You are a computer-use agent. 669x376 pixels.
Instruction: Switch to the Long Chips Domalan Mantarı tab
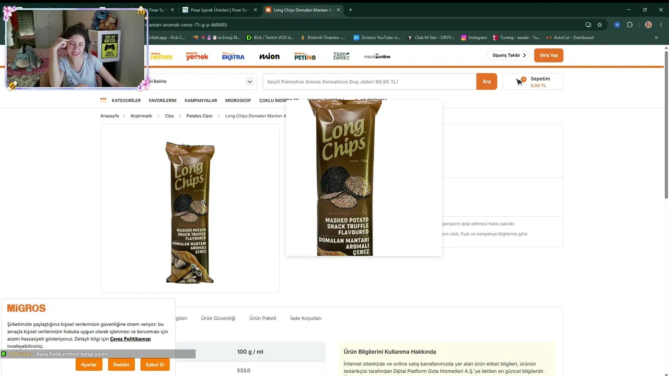coord(303,10)
